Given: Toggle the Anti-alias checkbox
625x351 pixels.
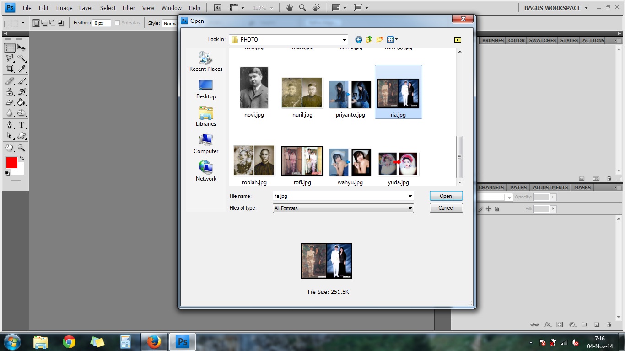Looking at the screenshot, I should pyautogui.click(x=118, y=23).
